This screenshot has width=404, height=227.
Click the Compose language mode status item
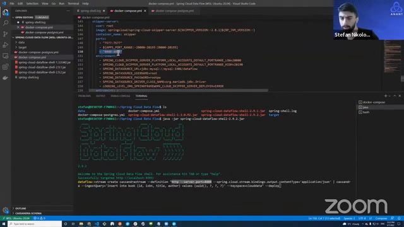point(381,218)
